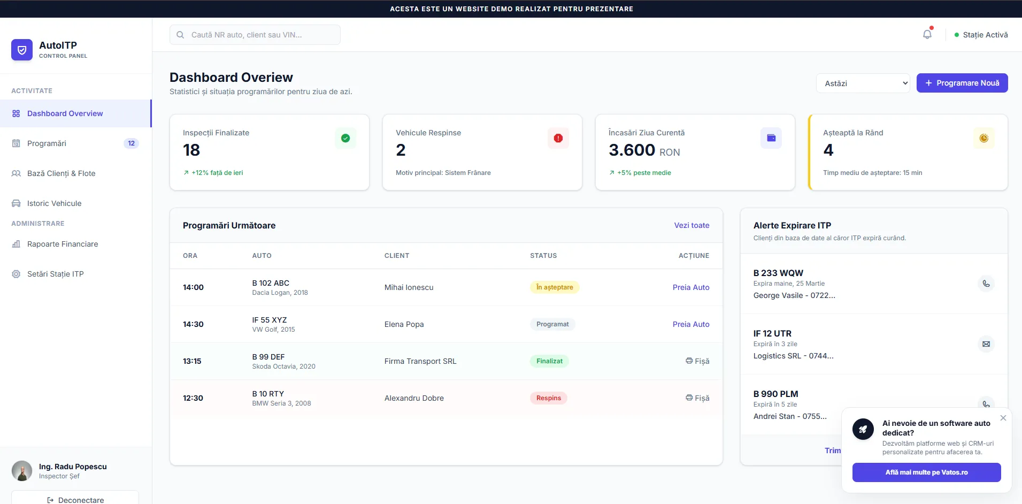Focus the NR auto search field

pos(255,35)
